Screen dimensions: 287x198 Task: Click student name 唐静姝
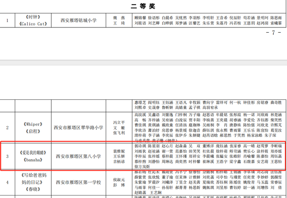[235, 125]
